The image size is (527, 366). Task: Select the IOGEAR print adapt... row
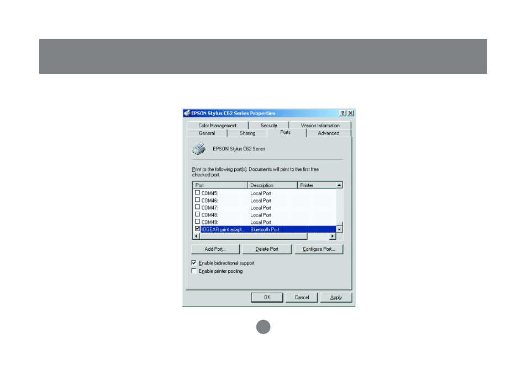(265, 229)
